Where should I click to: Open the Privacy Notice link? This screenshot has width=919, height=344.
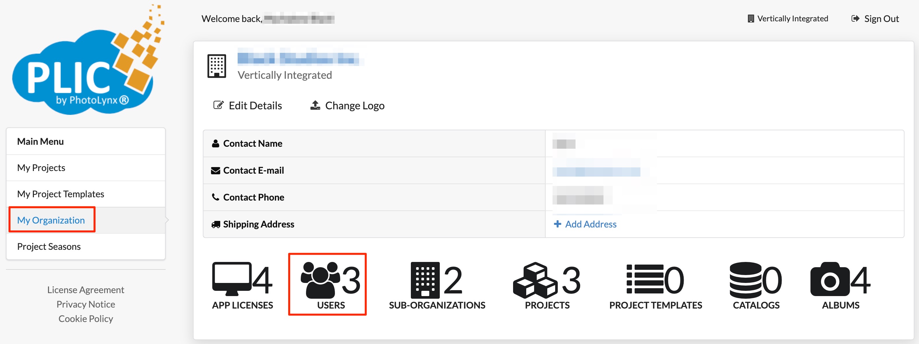tap(85, 305)
